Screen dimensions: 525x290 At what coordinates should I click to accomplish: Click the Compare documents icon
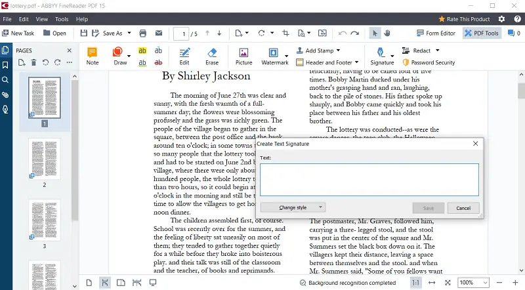tap(322, 33)
